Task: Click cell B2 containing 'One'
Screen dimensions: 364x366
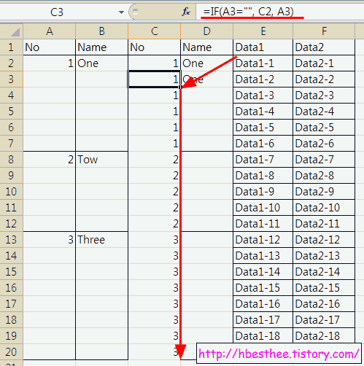Action: tap(102, 63)
